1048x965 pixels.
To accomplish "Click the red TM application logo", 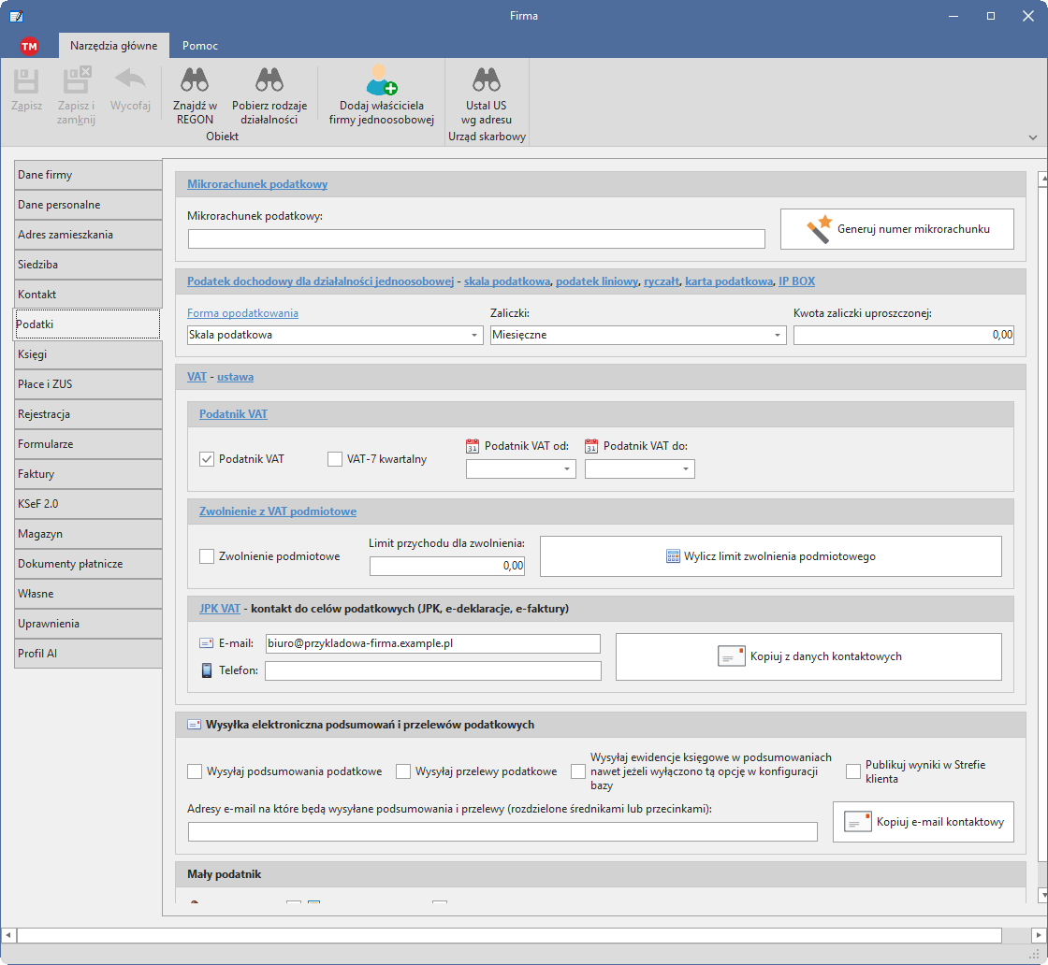I will pos(29,46).
